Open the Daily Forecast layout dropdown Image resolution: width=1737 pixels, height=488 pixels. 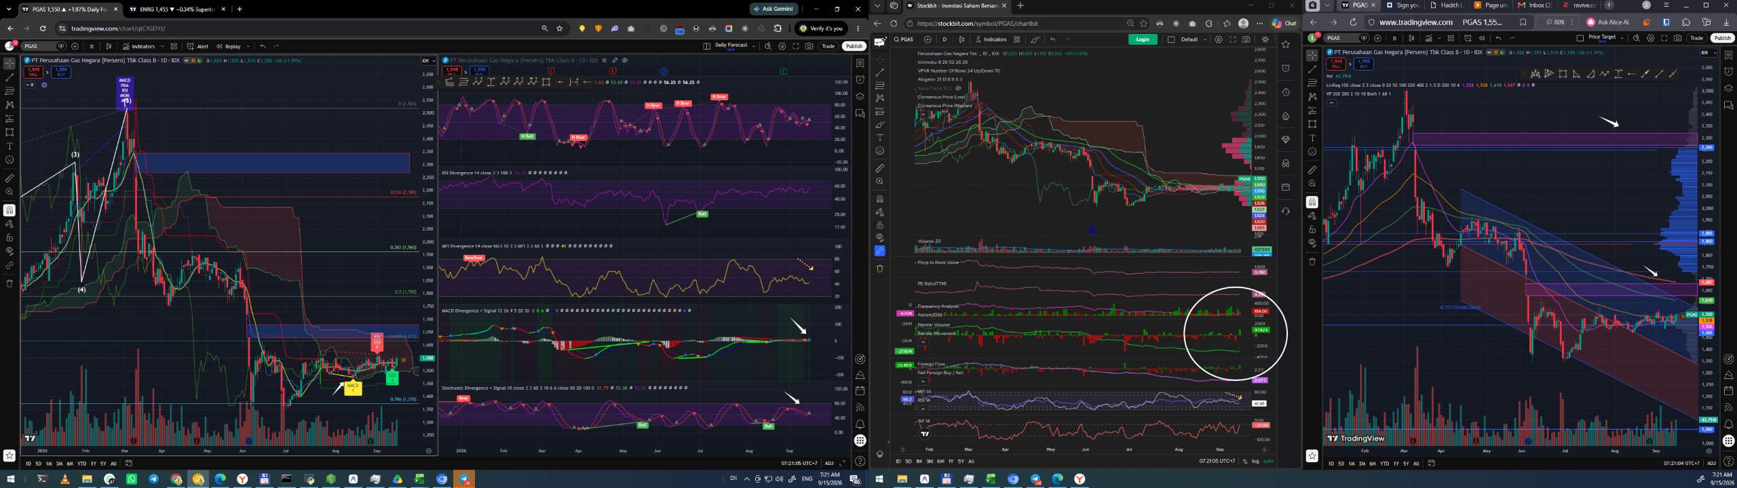[753, 46]
